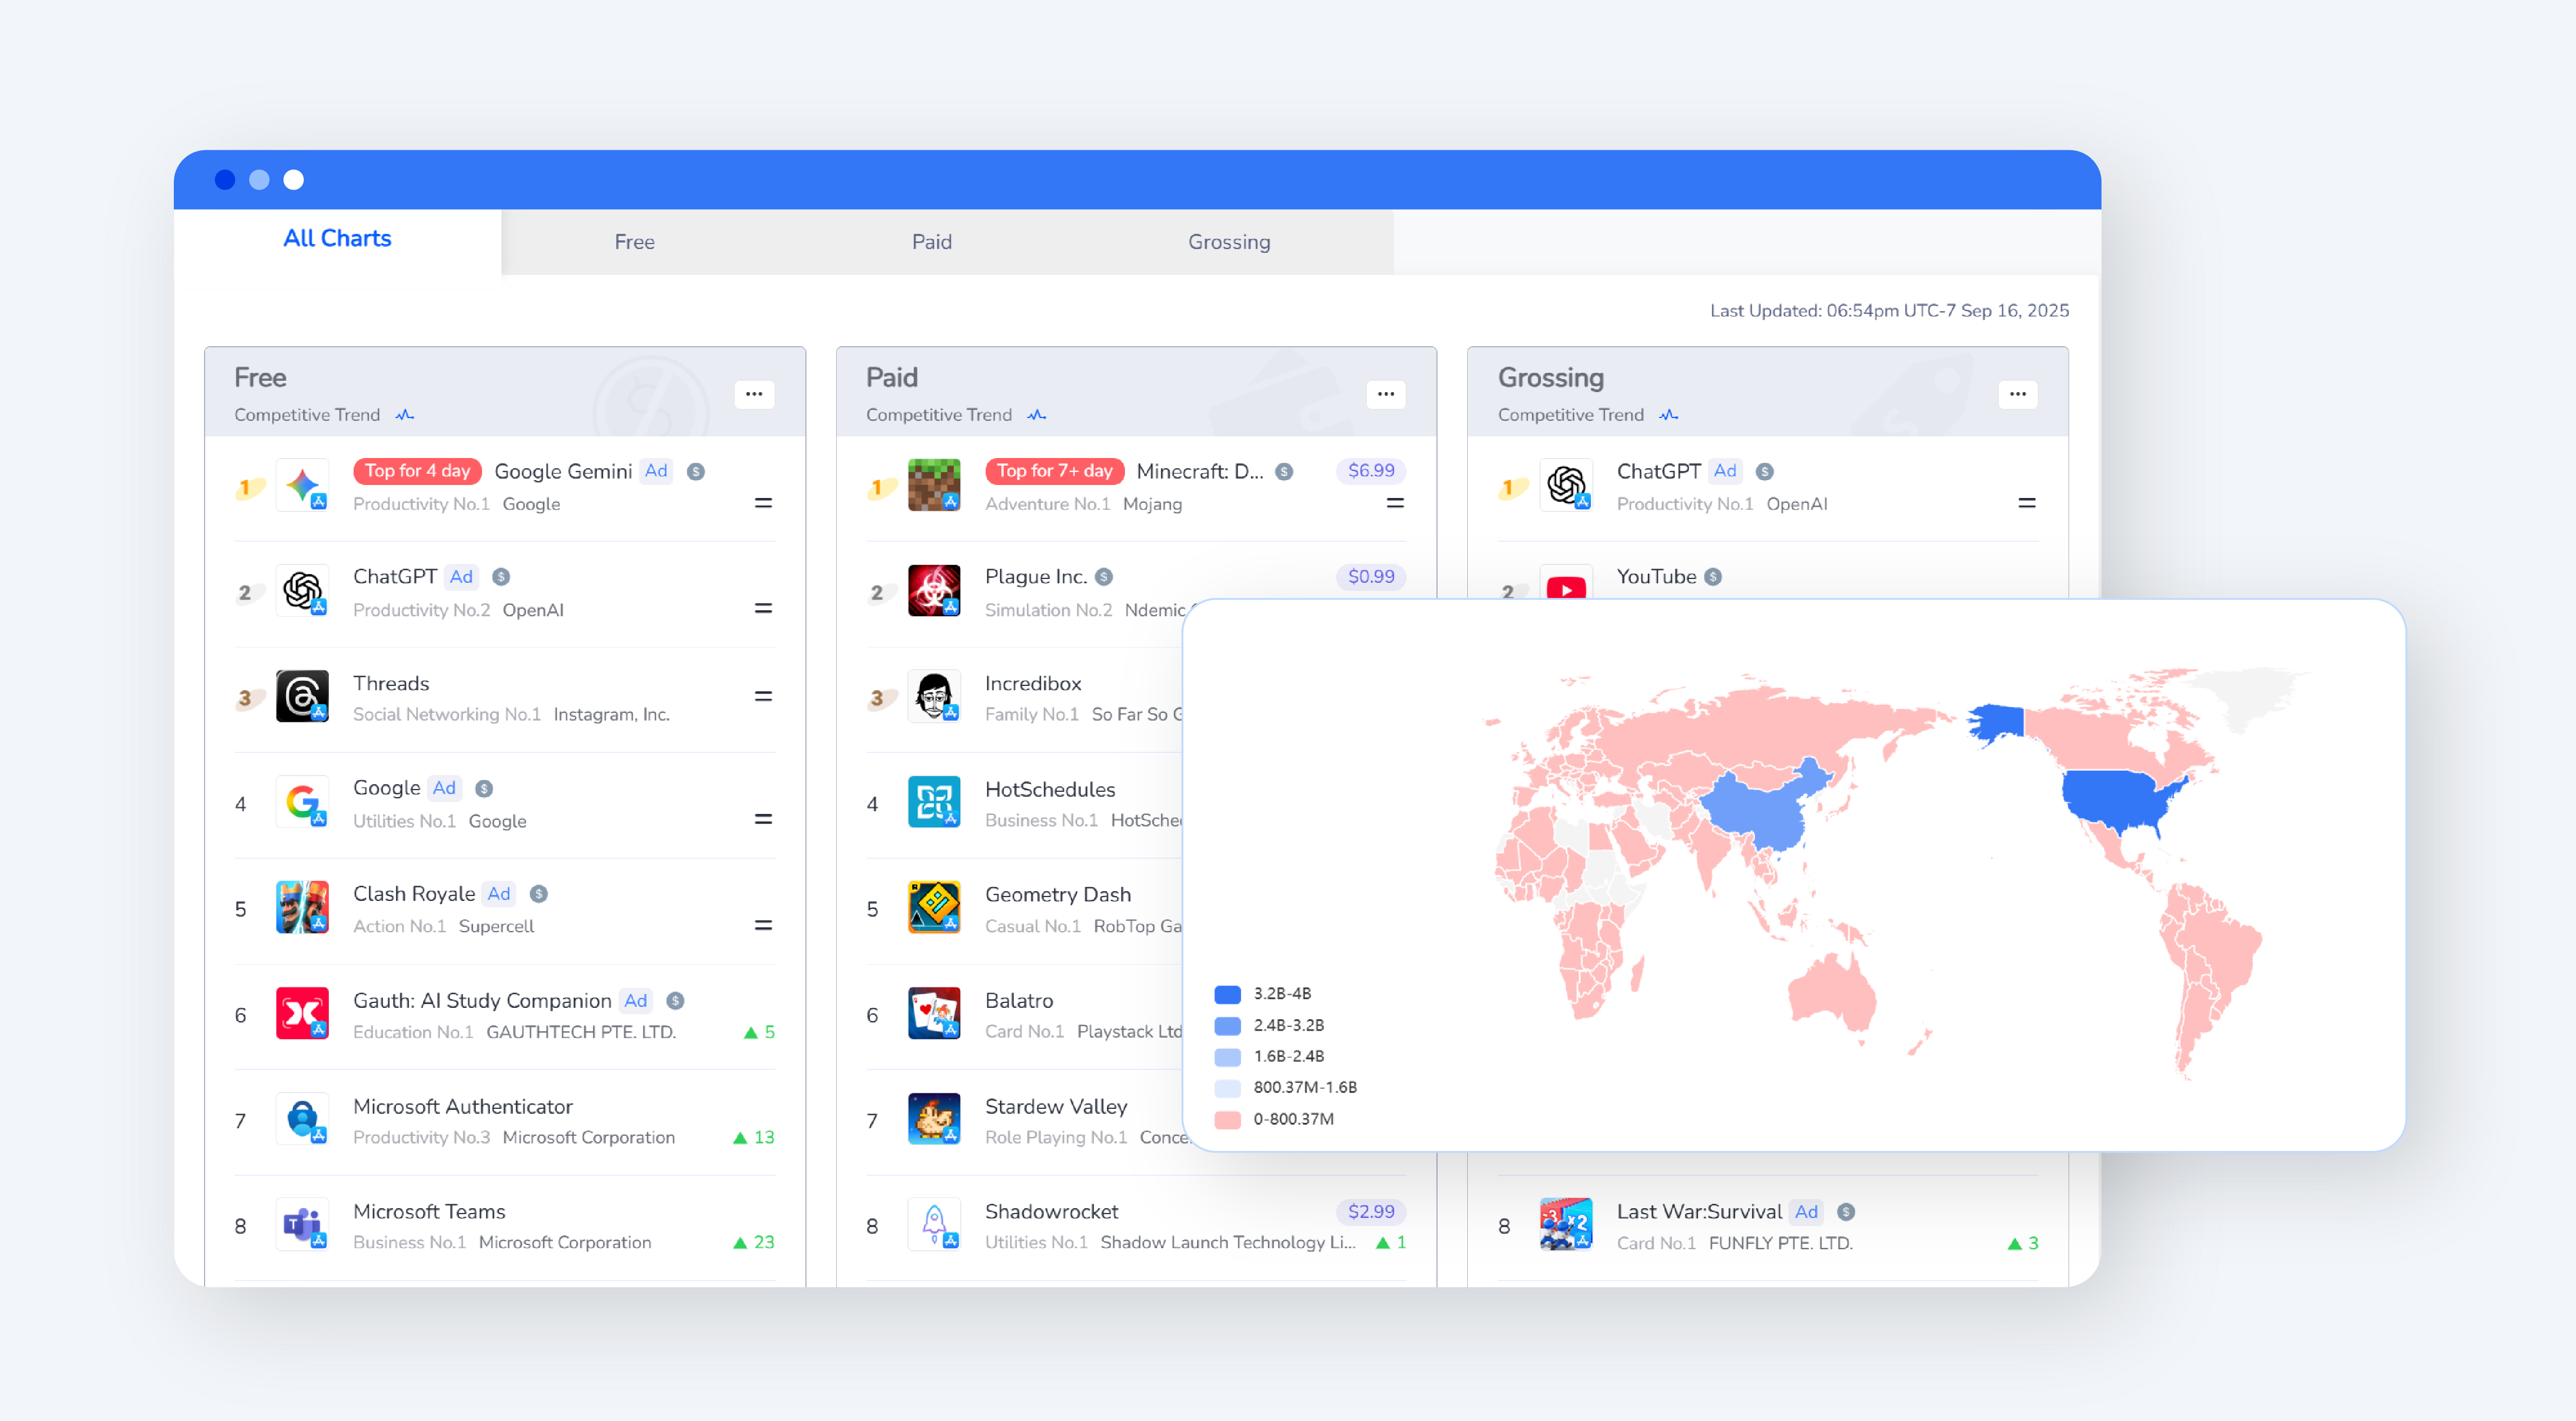Open the Free chart more options menu
The image size is (2576, 1421).
click(754, 394)
